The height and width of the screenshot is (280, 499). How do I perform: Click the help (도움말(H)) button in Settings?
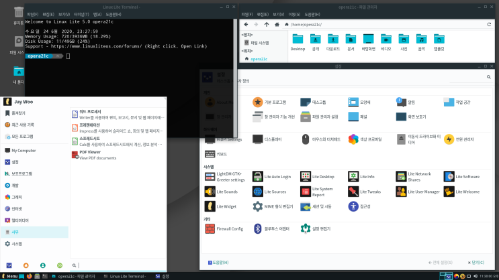(218, 263)
